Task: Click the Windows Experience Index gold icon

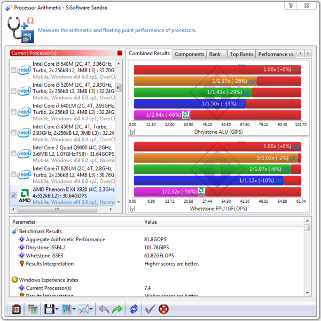Action: click(x=15, y=280)
